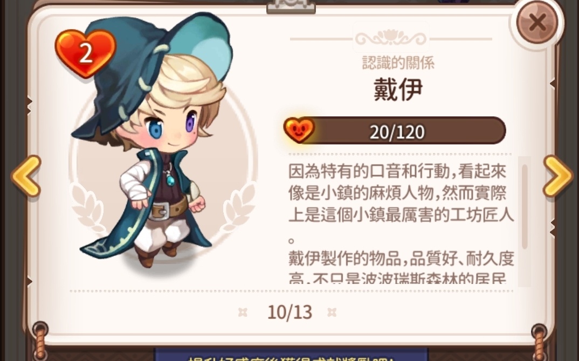Image resolution: width=579 pixels, height=361 pixels.
Task: Tap the floral divider ornament above relationship label
Action: tap(391, 38)
